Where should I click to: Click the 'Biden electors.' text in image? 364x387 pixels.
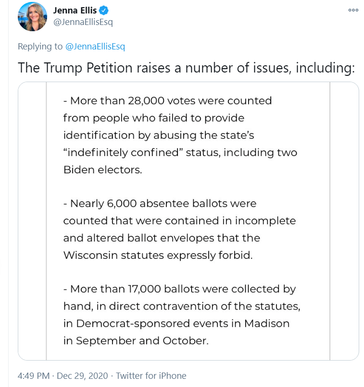coord(103,170)
